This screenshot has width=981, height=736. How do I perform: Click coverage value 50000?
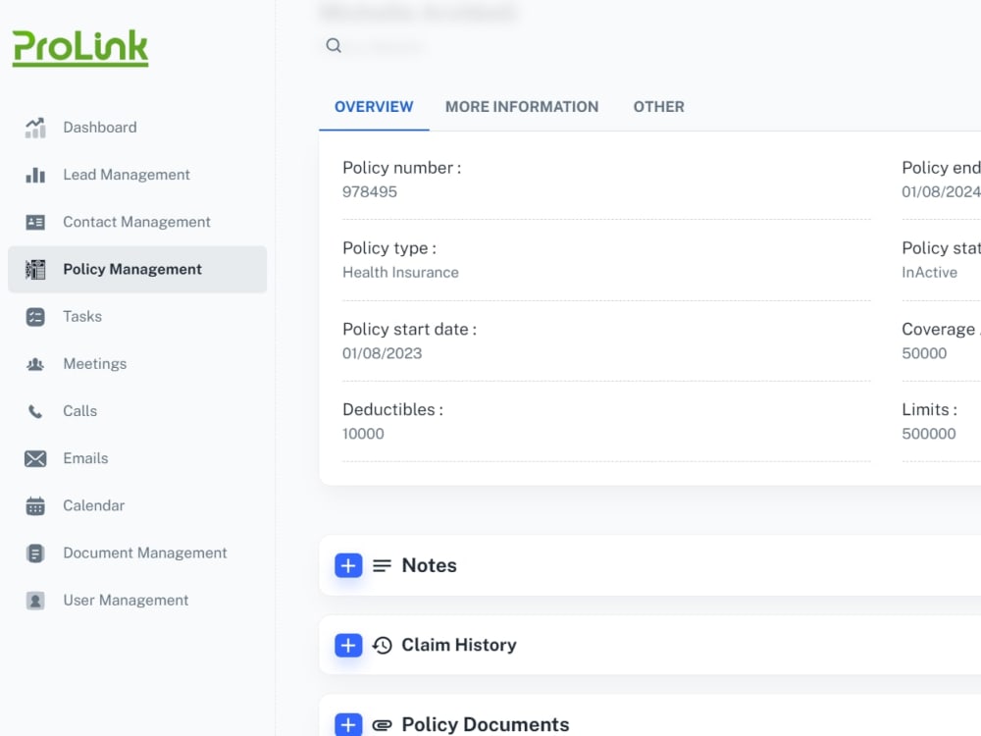(924, 353)
